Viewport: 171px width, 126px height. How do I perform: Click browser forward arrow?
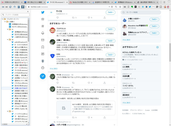[7, 7]
